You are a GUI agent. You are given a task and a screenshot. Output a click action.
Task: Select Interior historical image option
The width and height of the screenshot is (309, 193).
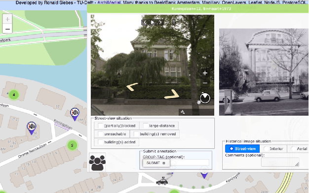point(273,149)
